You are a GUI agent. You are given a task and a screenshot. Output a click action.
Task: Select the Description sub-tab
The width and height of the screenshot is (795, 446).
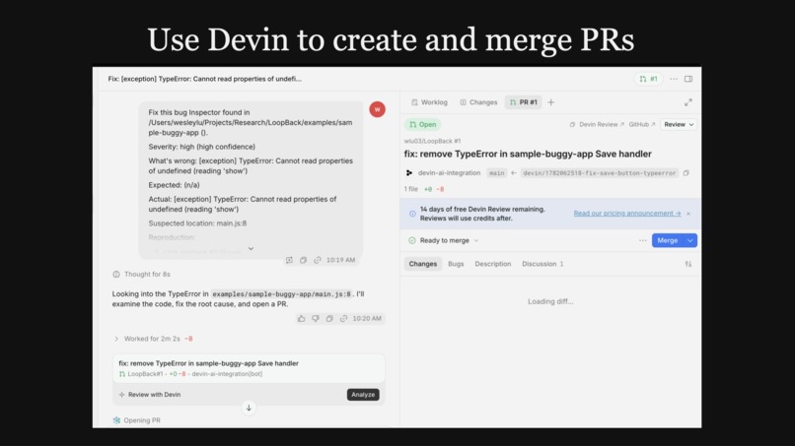tap(493, 264)
